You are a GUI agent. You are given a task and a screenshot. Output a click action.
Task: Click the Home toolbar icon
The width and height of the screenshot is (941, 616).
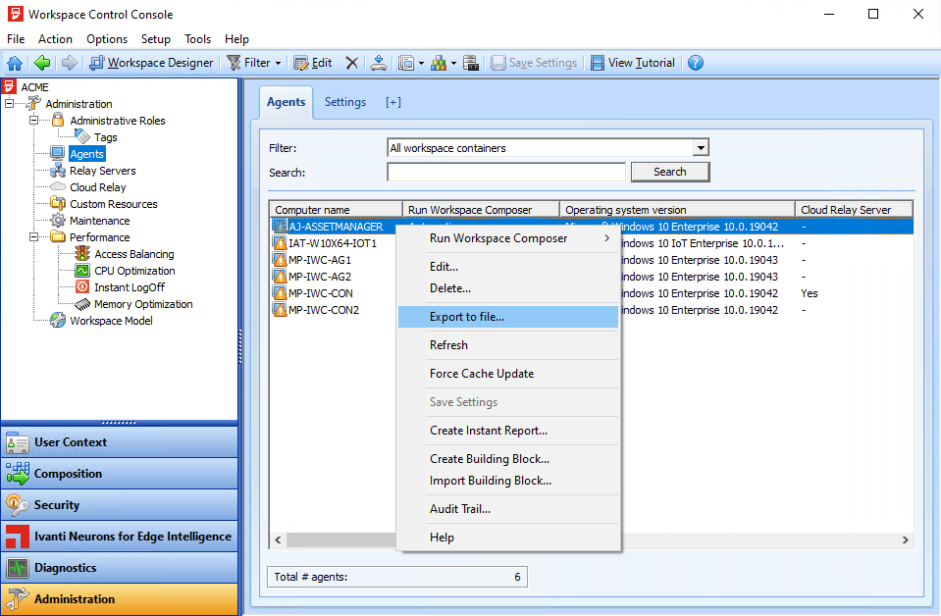(x=15, y=63)
